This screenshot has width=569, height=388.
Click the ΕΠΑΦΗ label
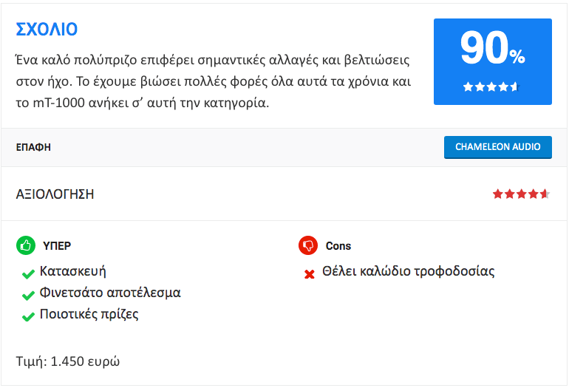pyautogui.click(x=33, y=147)
